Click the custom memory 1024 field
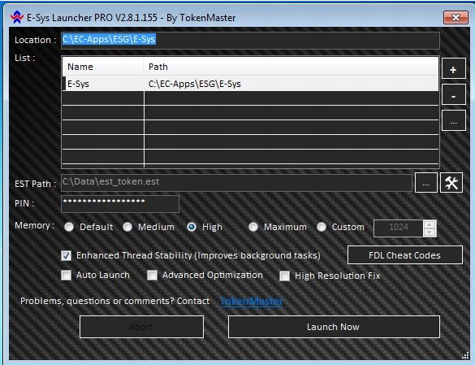 [399, 228]
